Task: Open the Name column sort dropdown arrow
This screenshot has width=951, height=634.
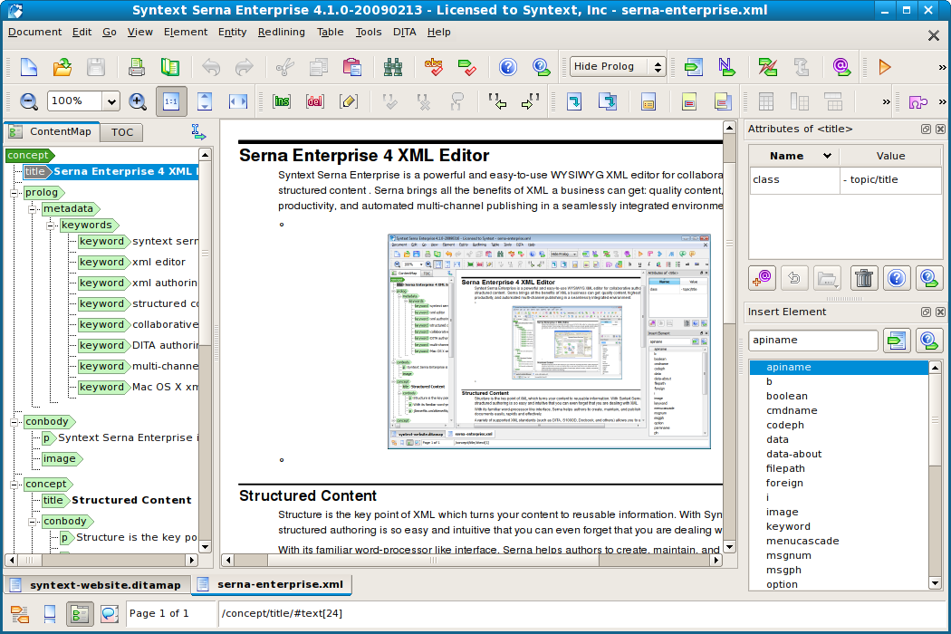Action: [x=827, y=156]
